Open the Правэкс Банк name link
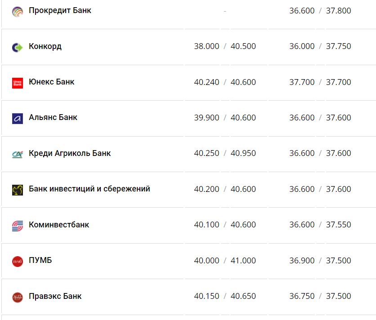Screen dimensions: 376x320 click(55, 296)
